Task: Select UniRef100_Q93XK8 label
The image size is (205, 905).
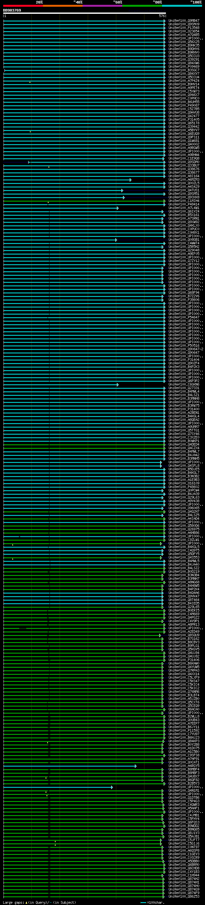Action: pyautogui.click(x=184, y=197)
